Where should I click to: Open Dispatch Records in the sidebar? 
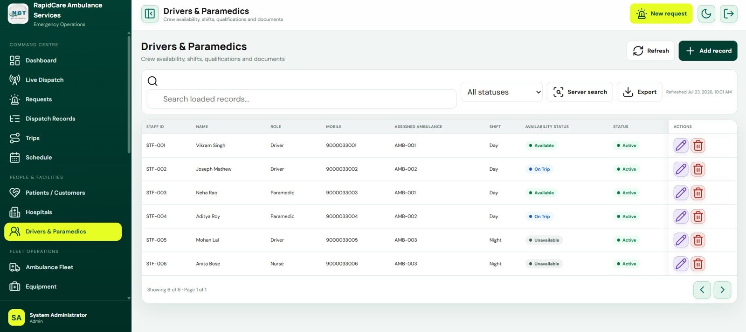(x=63, y=119)
